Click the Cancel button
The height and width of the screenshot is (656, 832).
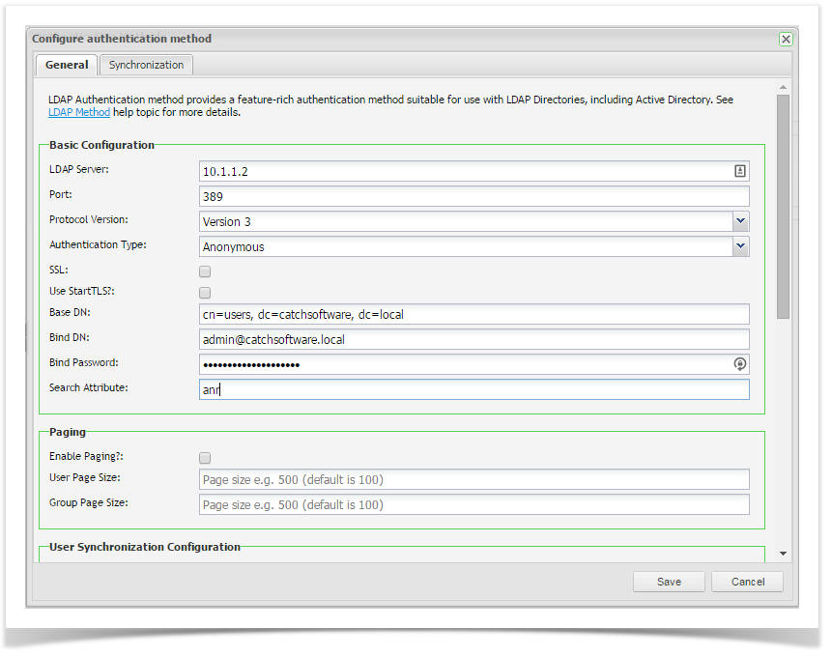(x=747, y=582)
